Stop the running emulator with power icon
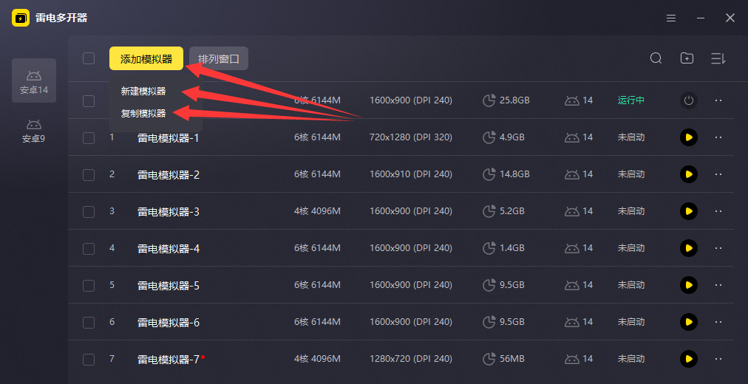 tap(688, 100)
